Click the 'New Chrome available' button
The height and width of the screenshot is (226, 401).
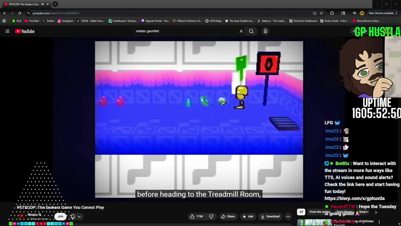tap(381, 13)
